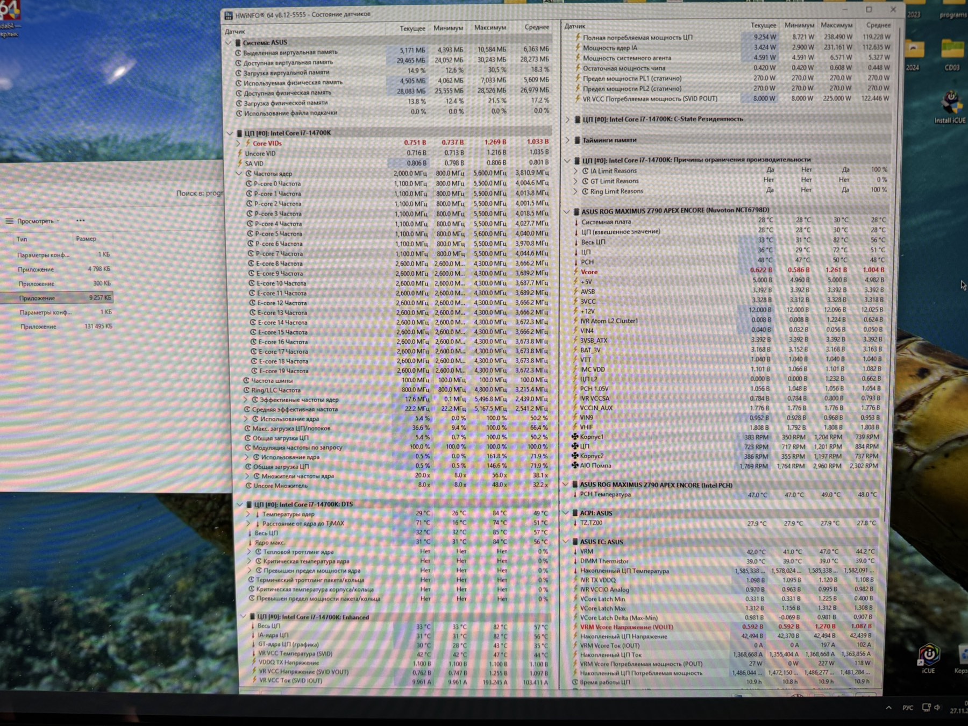Click the thermometer icon of Системная плата
Screen dimensions: 968x726
point(576,222)
